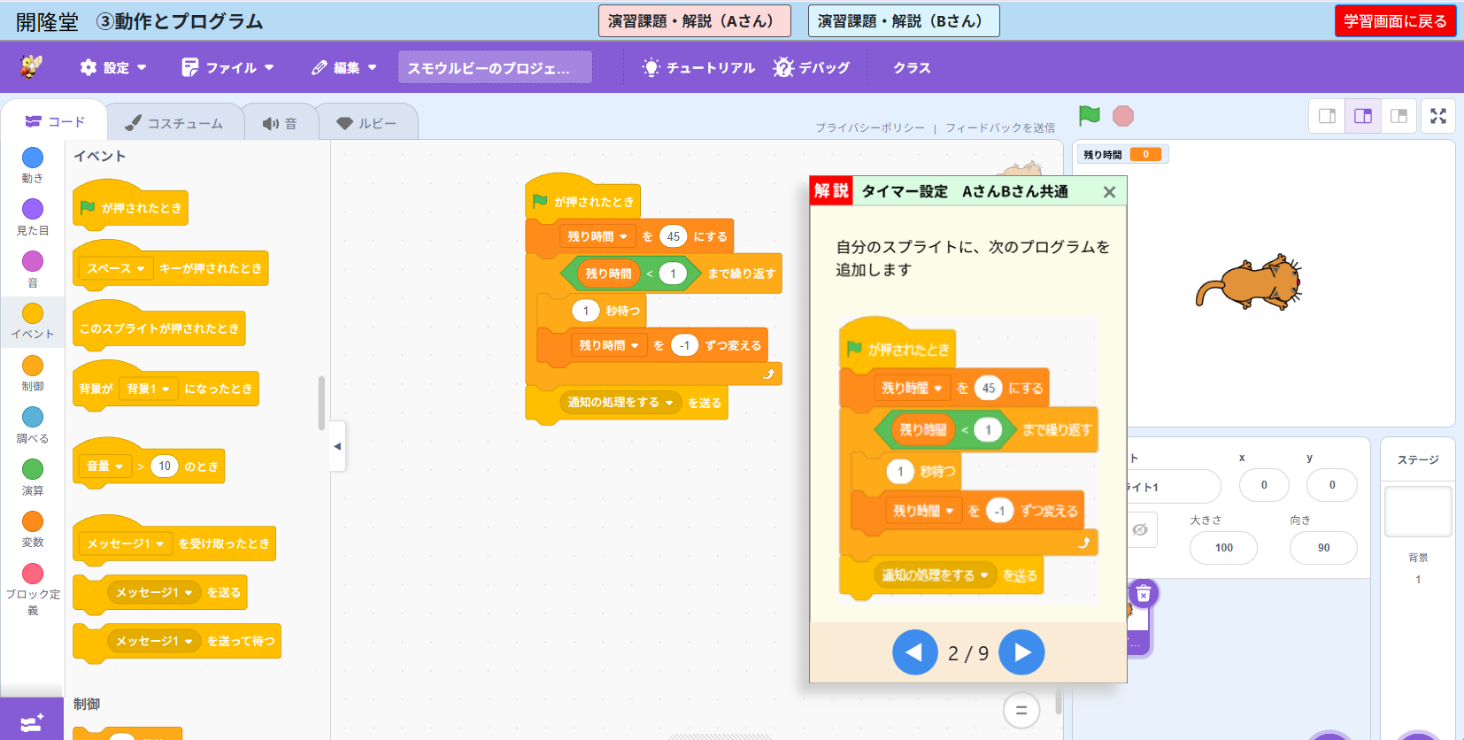Select the 変数 block category
1464x740 pixels.
(33, 528)
